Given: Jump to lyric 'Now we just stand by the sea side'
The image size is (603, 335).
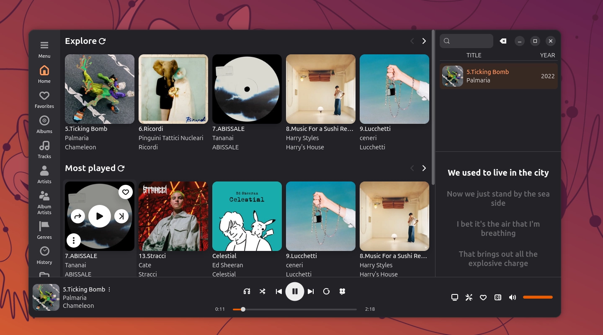Looking at the screenshot, I should click(x=498, y=198).
